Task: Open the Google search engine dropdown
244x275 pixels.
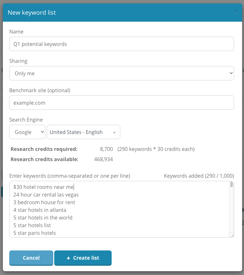Action: click(x=27, y=132)
